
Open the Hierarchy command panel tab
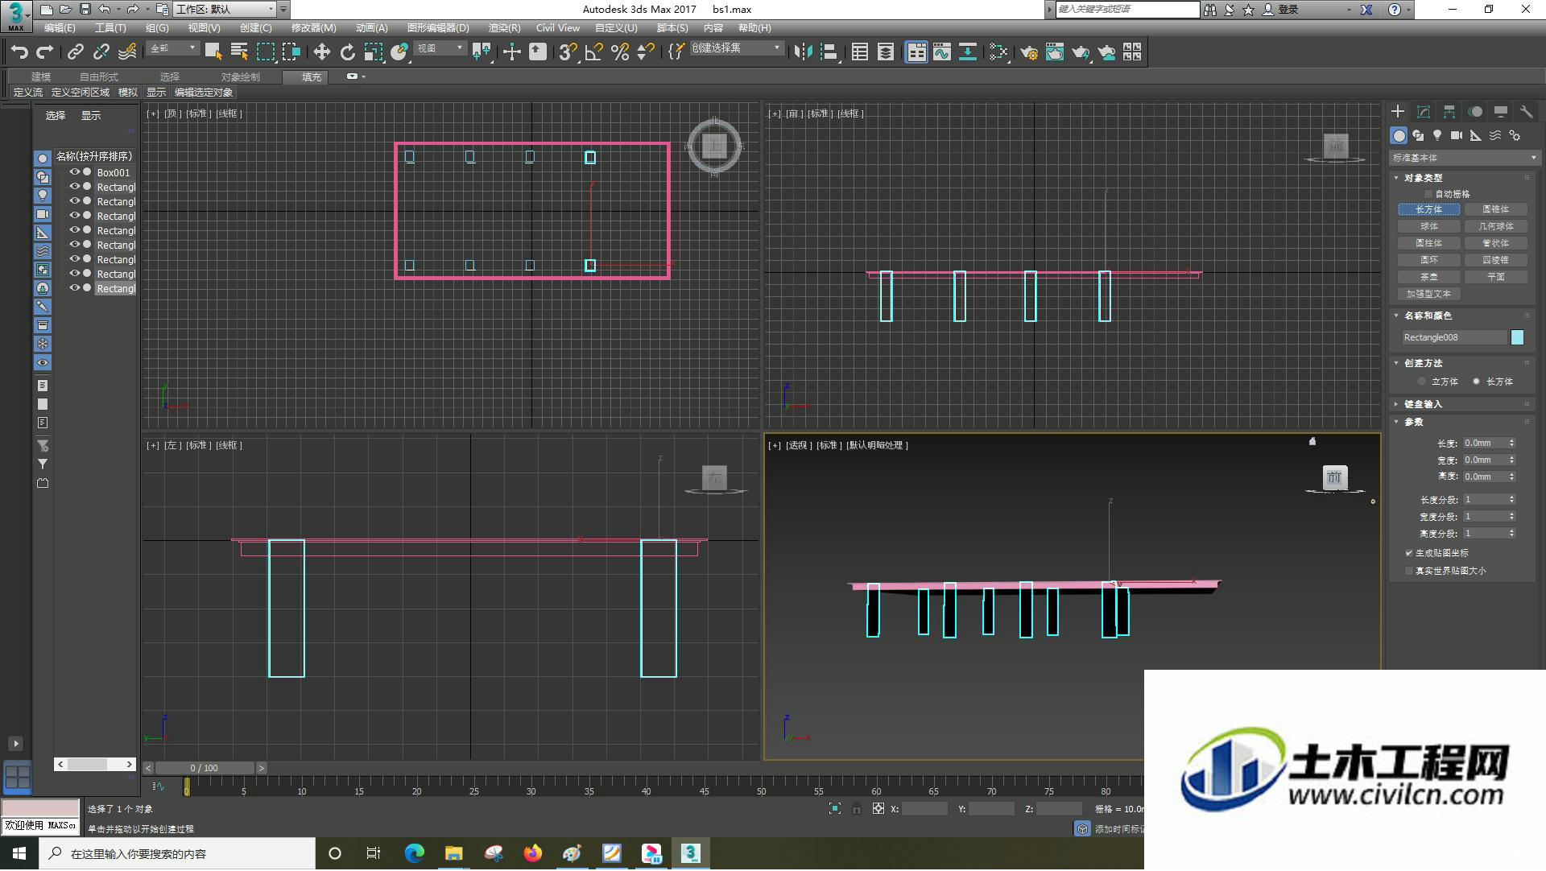tap(1449, 112)
